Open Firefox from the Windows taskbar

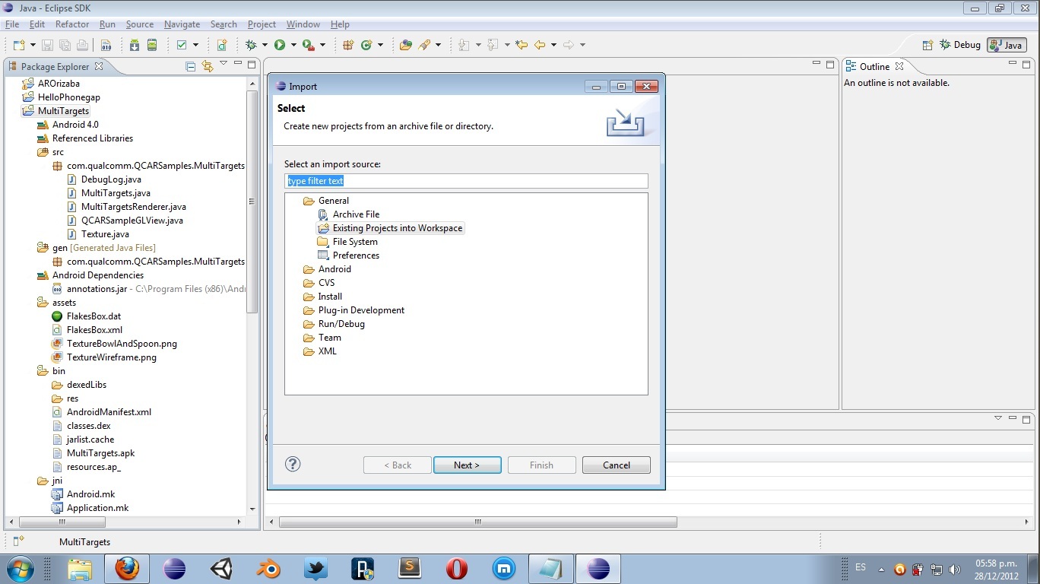point(127,568)
